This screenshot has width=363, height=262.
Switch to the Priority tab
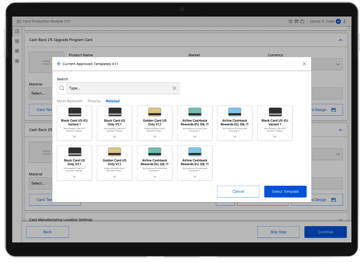click(x=94, y=101)
